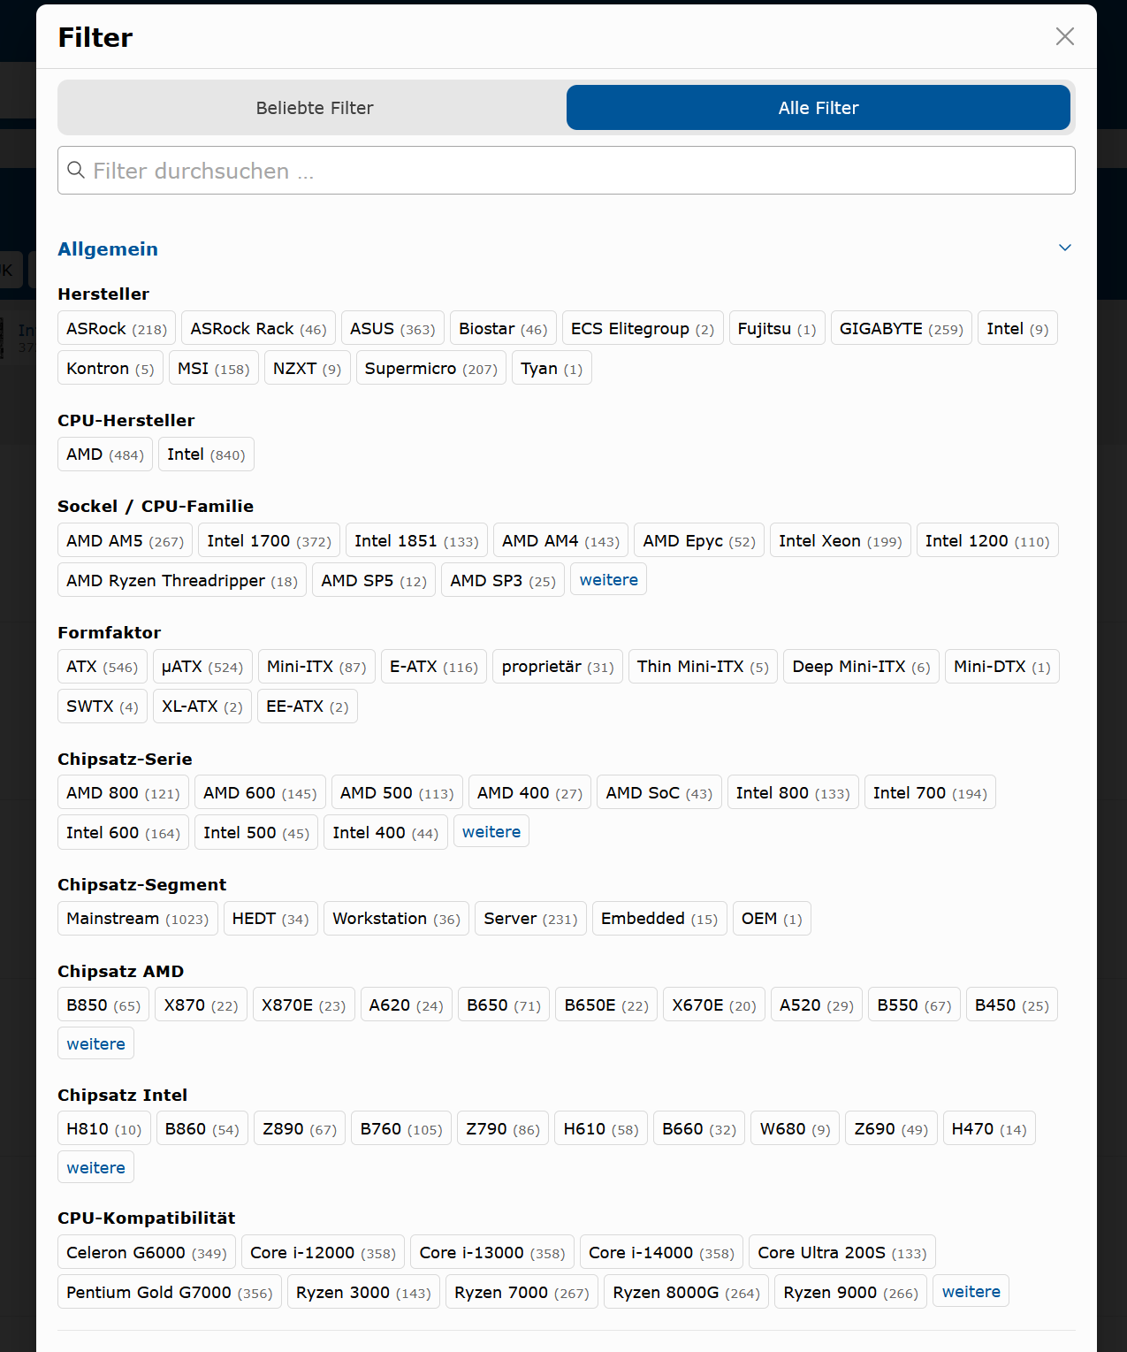This screenshot has height=1352, width=1127.
Task: Enable the Intel 1700 socket filter
Action: pyautogui.click(x=269, y=540)
